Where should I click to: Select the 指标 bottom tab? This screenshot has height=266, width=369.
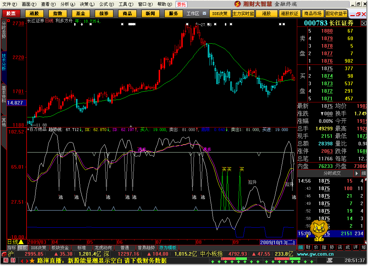pos(12,248)
